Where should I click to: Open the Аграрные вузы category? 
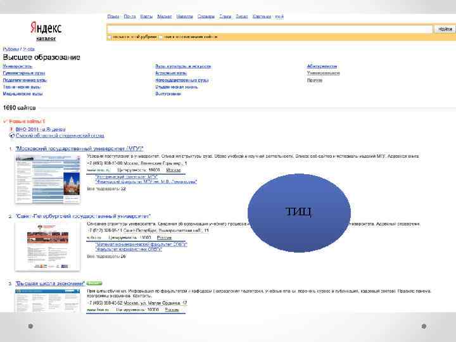pos(171,73)
